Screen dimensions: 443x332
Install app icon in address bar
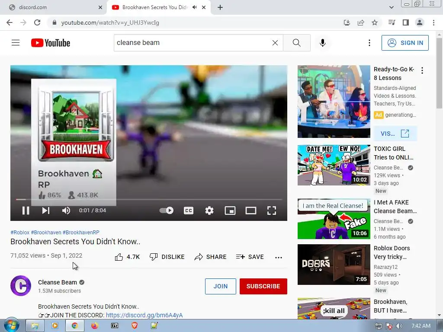coord(347,22)
